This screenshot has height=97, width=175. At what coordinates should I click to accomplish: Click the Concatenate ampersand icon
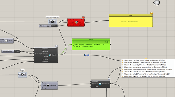[x=6, y=40]
